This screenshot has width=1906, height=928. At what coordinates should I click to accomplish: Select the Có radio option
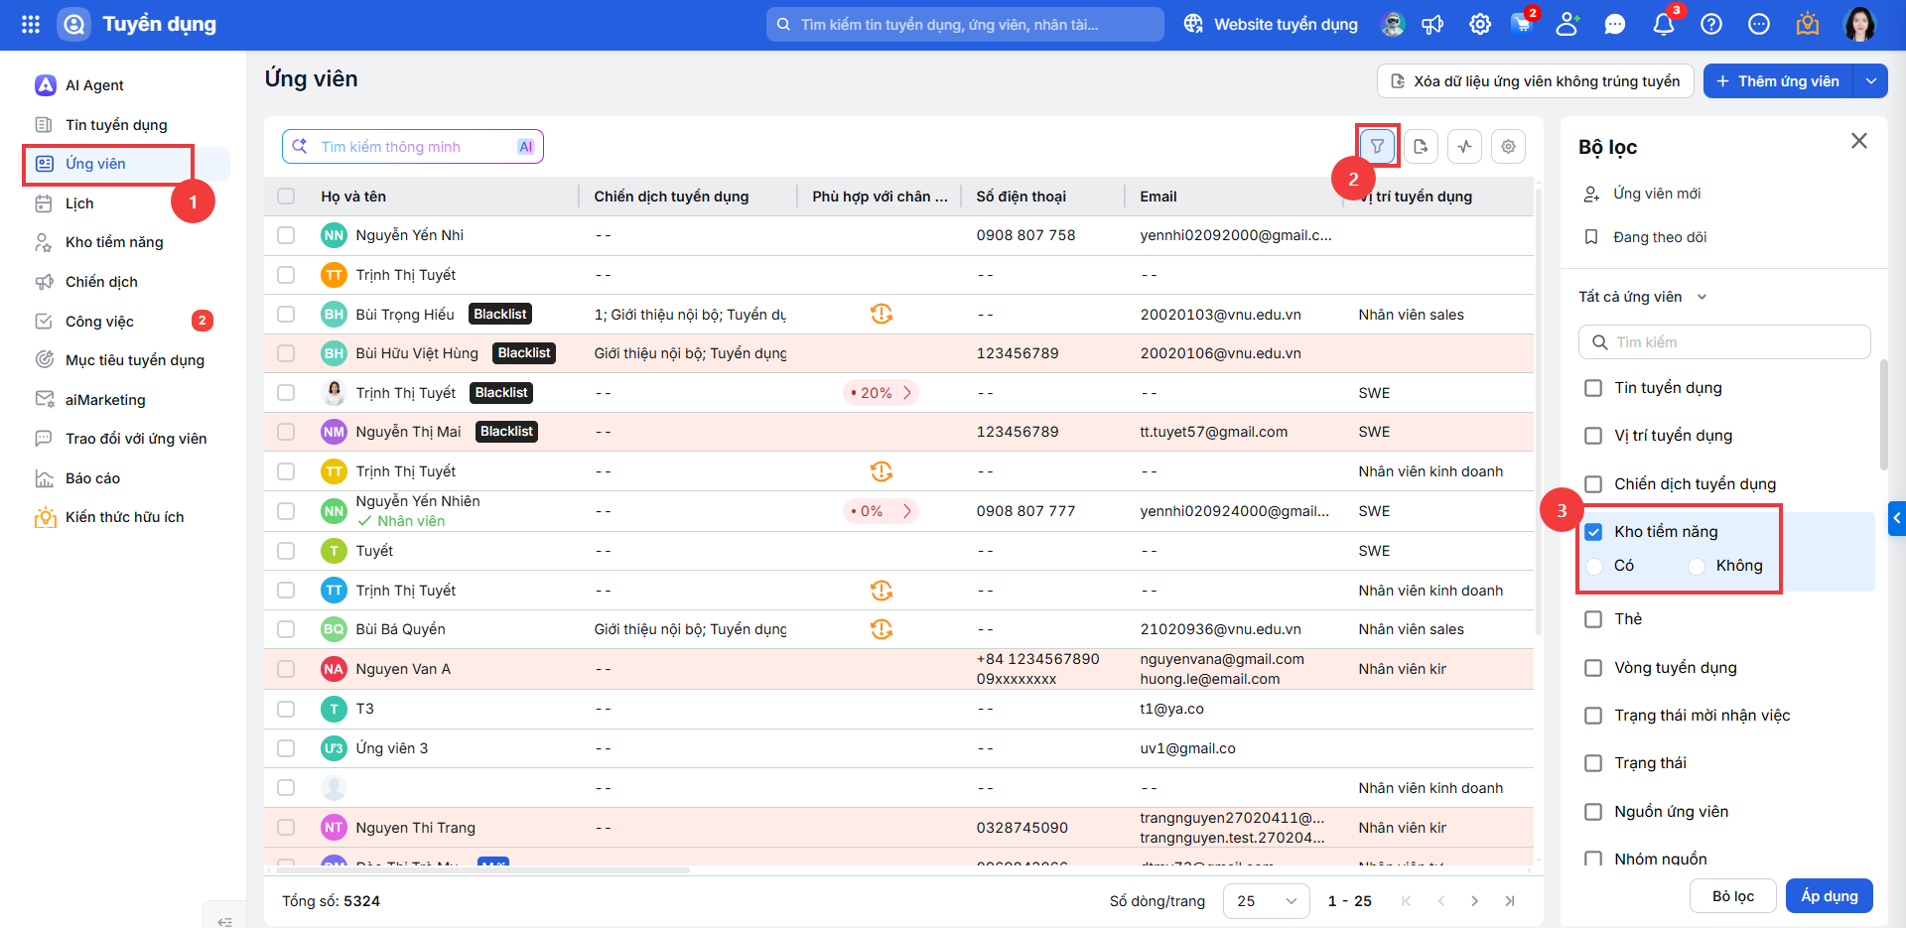pos(1594,566)
